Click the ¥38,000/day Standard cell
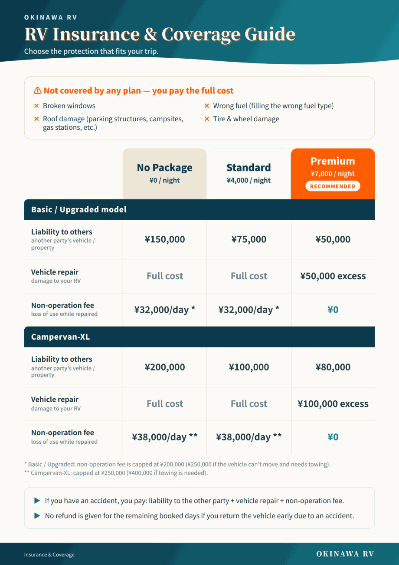This screenshot has height=565, width=399. [x=249, y=437]
